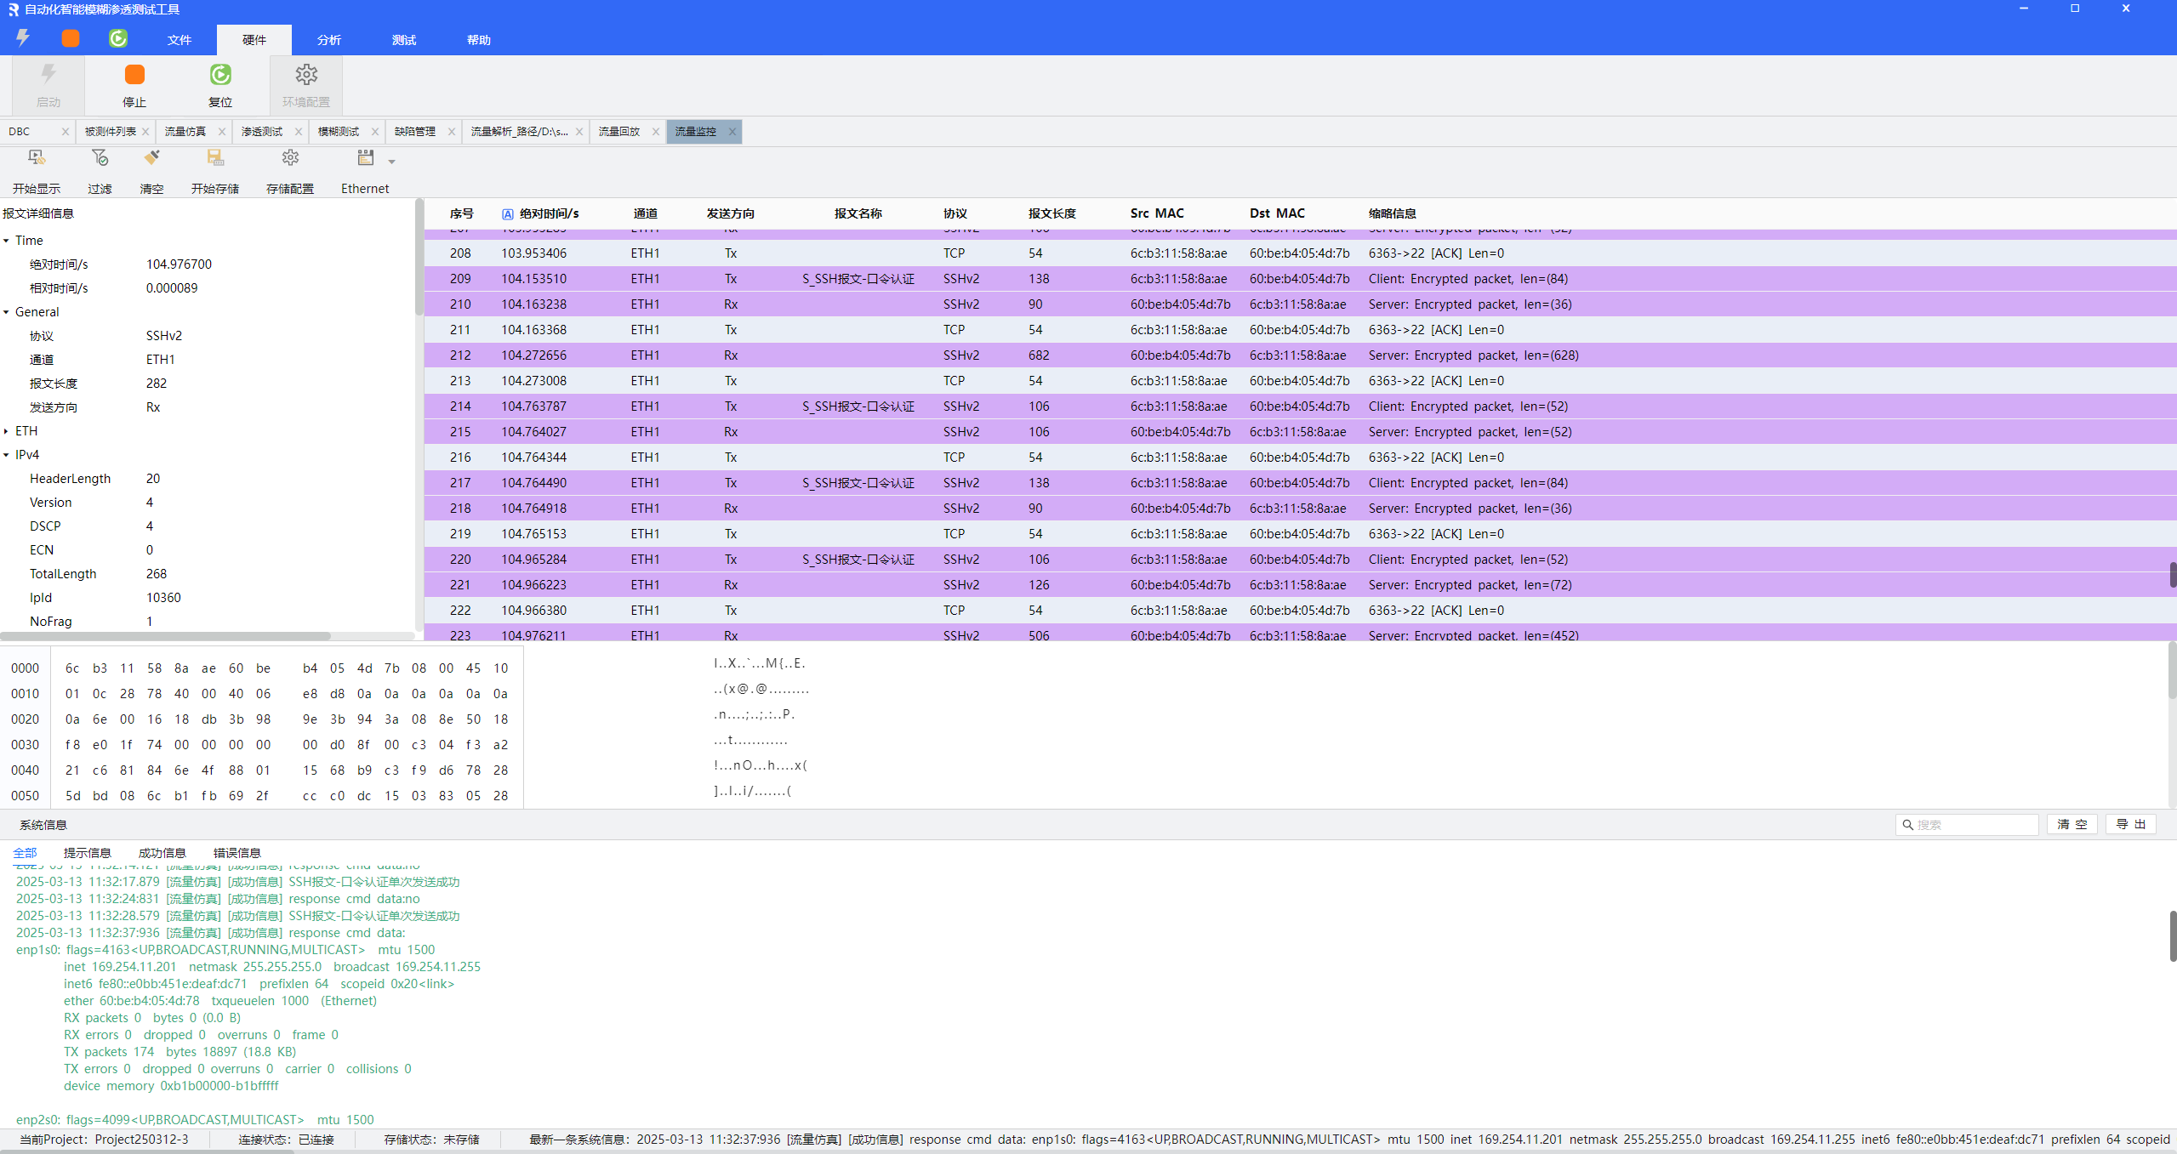The width and height of the screenshot is (2177, 1154).
Task: Expand the ETH tree section
Action: point(7,431)
